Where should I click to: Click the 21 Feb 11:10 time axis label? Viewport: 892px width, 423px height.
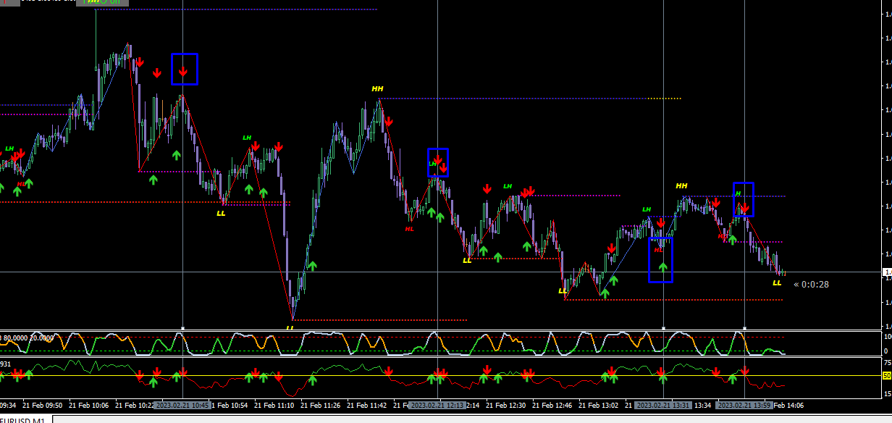pyautogui.click(x=273, y=406)
